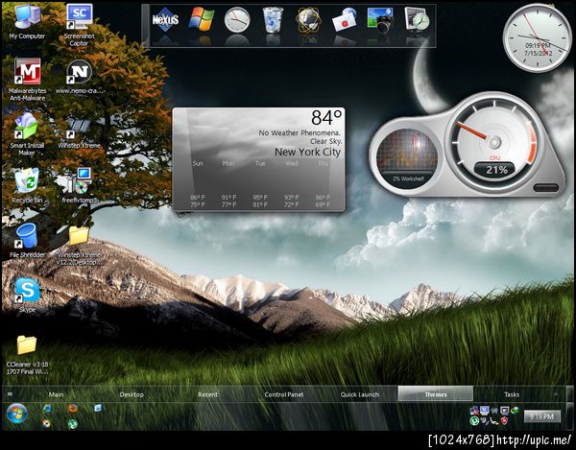
Task: Click the green uTorrent tray icon
Action: 474,420
